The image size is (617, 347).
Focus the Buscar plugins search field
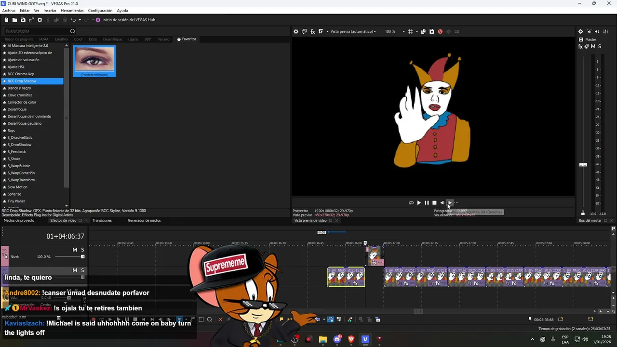pyautogui.click(x=36, y=31)
